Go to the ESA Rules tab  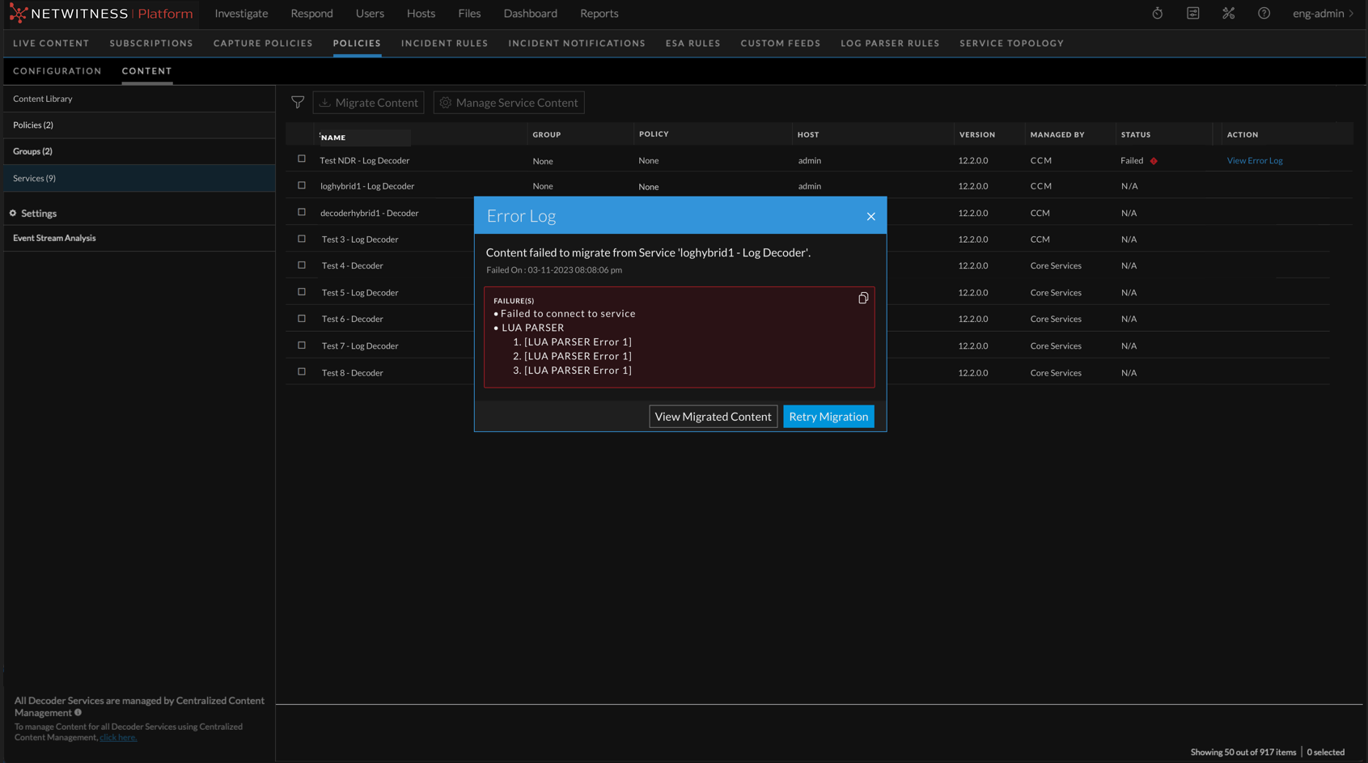(692, 44)
